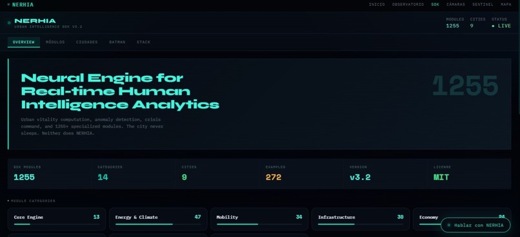Click the VERSION v3.2 stat
The image size is (520, 237).
click(x=385, y=173)
